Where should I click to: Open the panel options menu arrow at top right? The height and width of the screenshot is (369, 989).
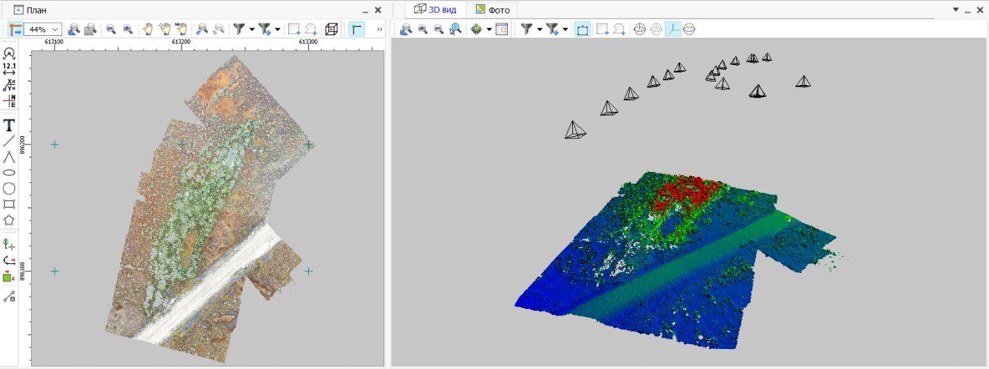click(x=956, y=10)
